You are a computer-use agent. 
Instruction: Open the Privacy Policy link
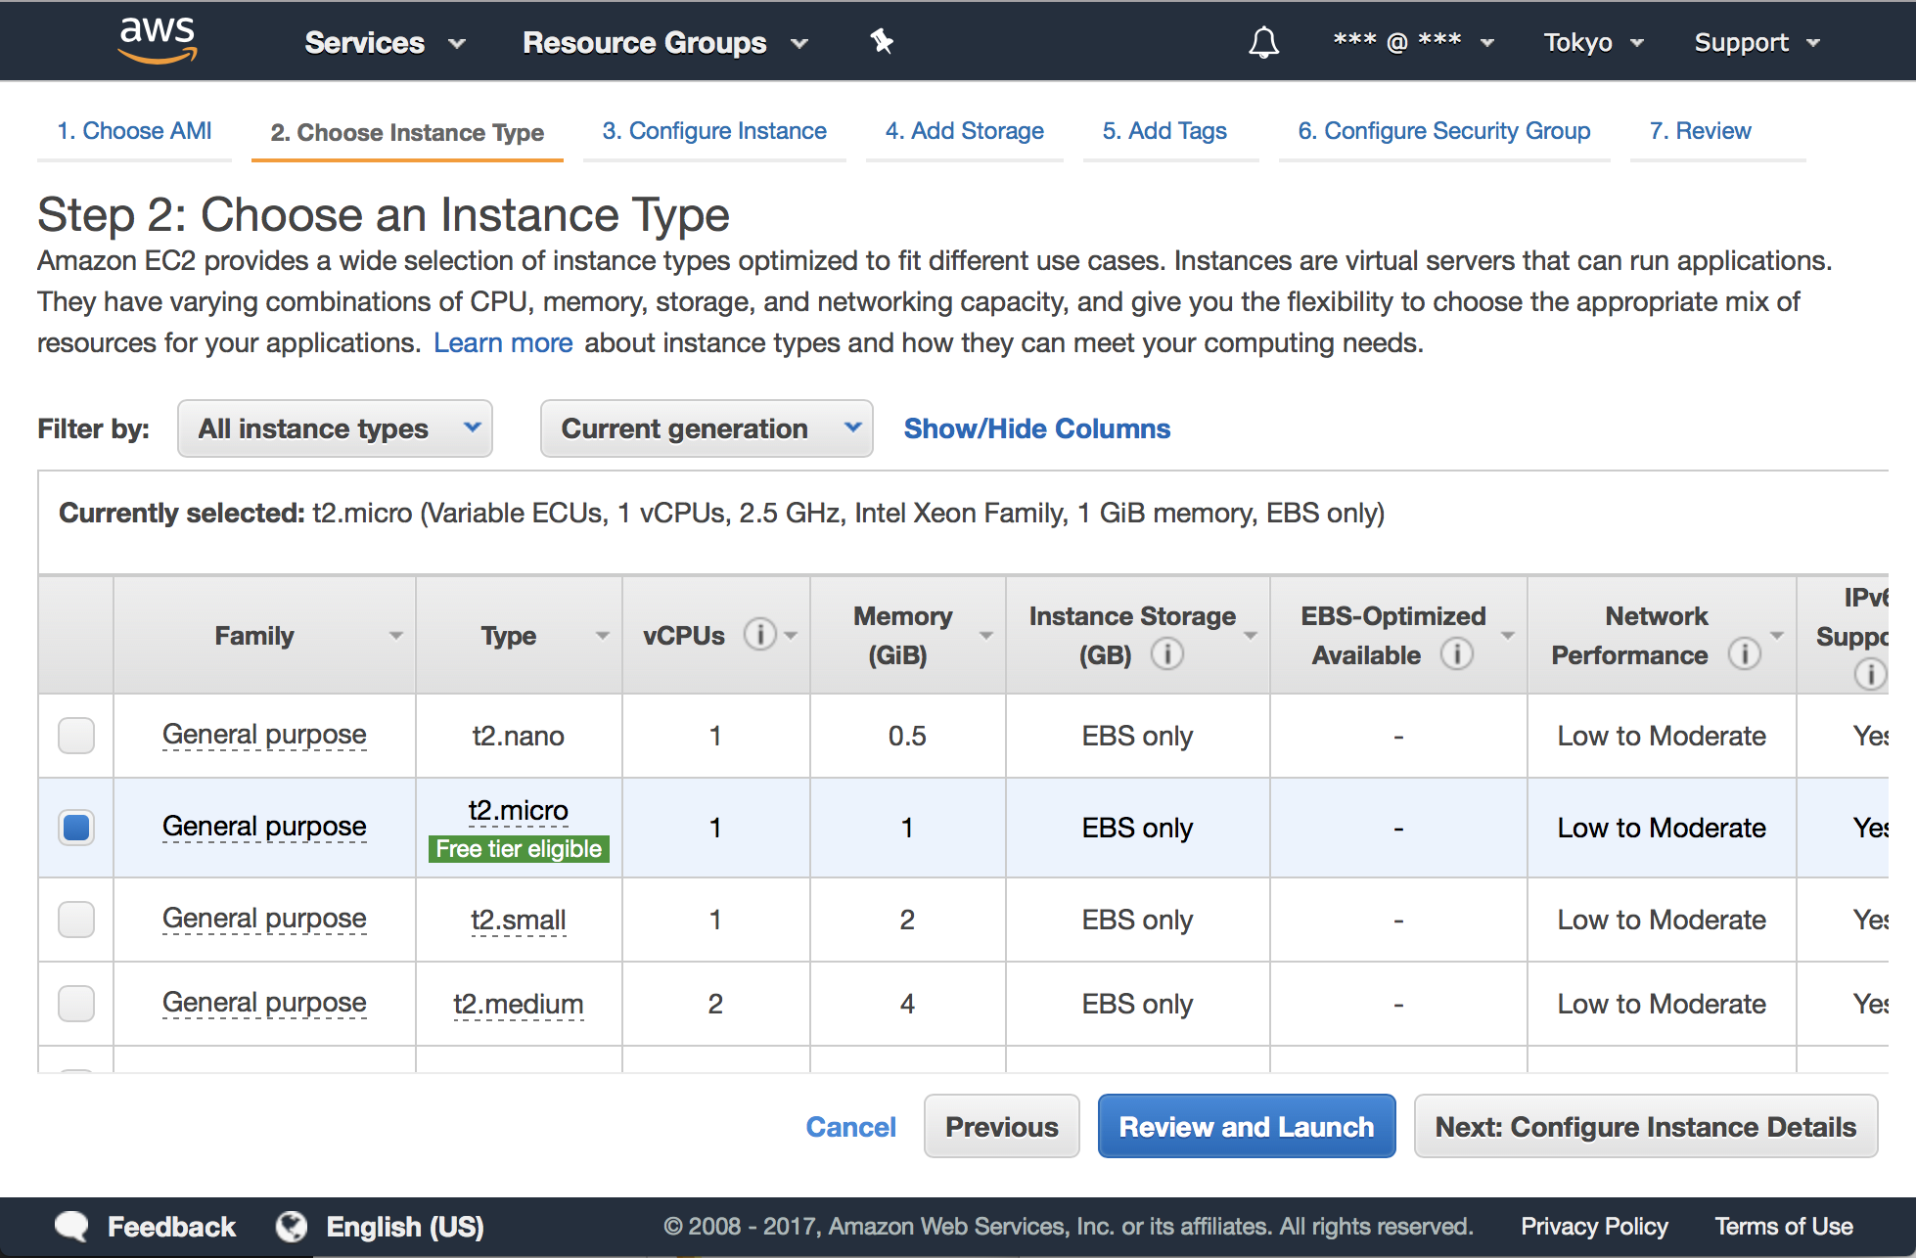tap(1594, 1227)
